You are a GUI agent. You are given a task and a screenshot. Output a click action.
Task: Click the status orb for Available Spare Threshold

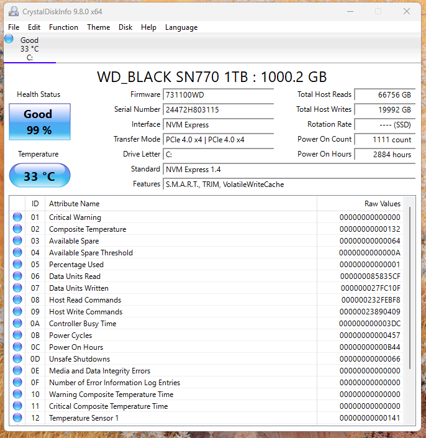click(x=17, y=252)
